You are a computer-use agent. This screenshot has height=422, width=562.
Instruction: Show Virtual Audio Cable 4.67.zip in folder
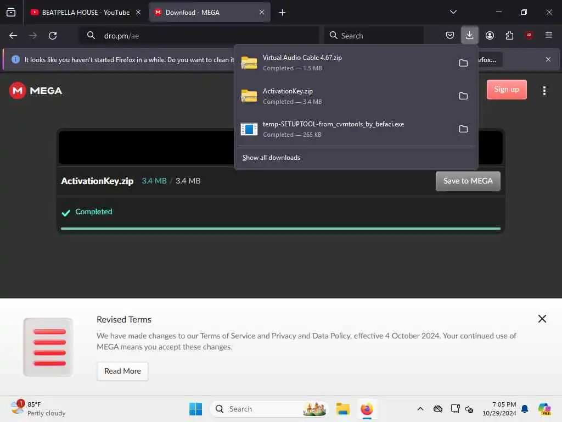click(x=463, y=63)
